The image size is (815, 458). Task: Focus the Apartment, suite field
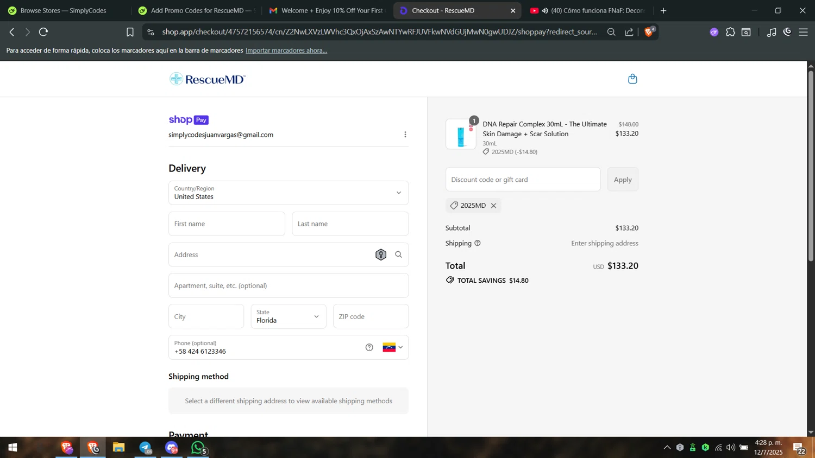289,285
